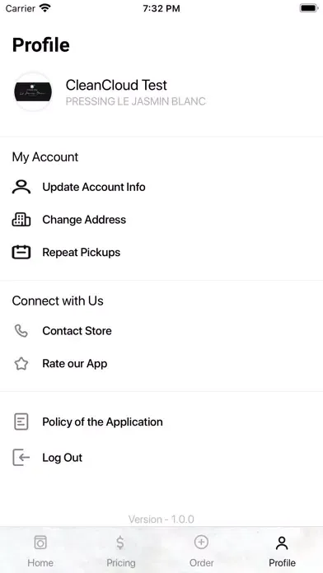
Task: Switch to the Profile tab
Action: [x=282, y=551]
